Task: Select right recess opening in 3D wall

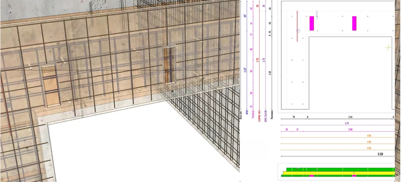Action: click(169, 66)
